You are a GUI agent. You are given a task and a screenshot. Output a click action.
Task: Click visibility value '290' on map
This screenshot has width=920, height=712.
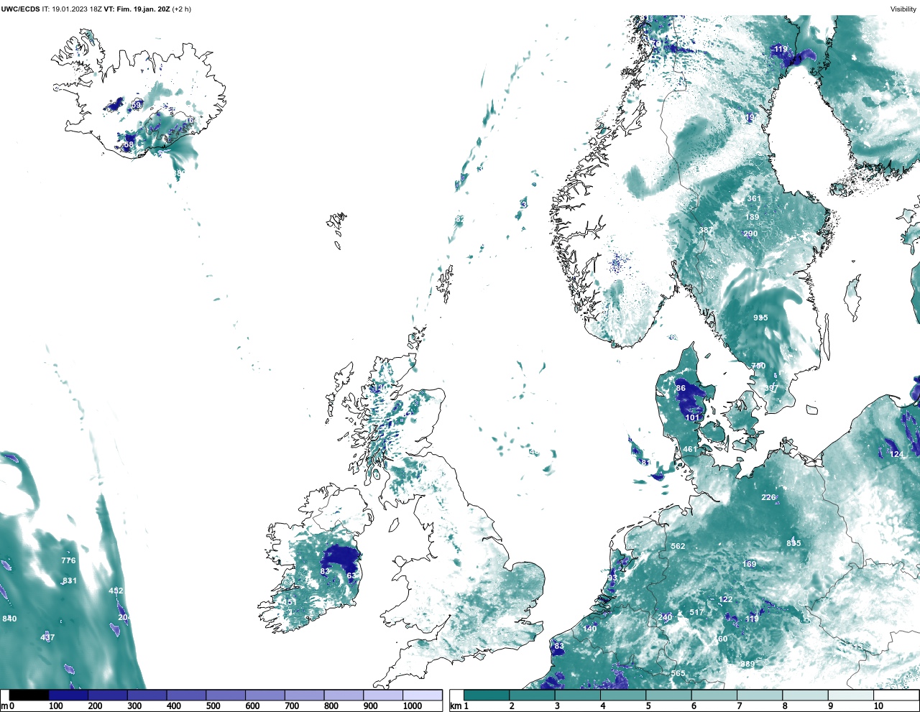(750, 234)
